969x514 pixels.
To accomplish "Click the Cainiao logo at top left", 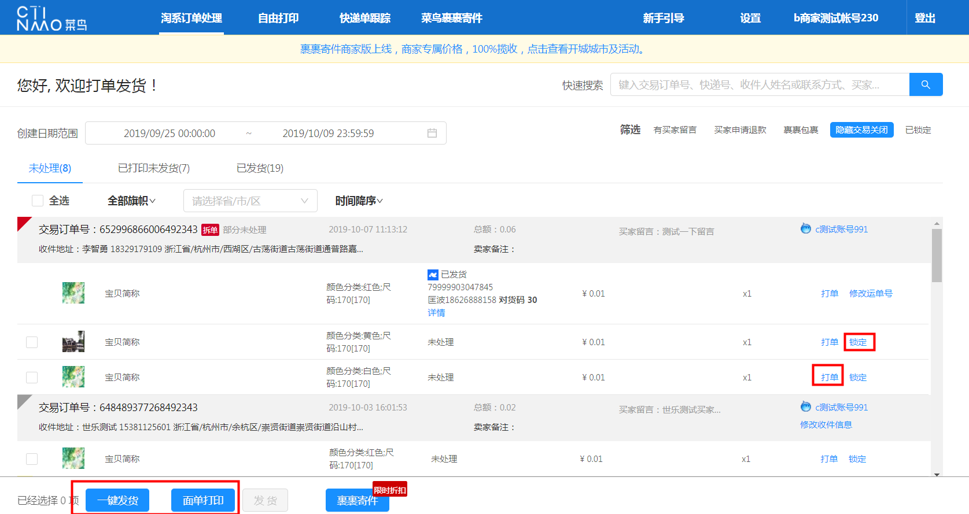I will tap(51, 19).
